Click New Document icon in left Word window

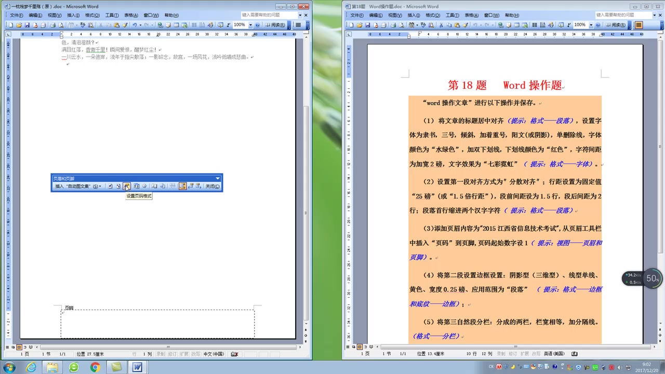point(11,25)
